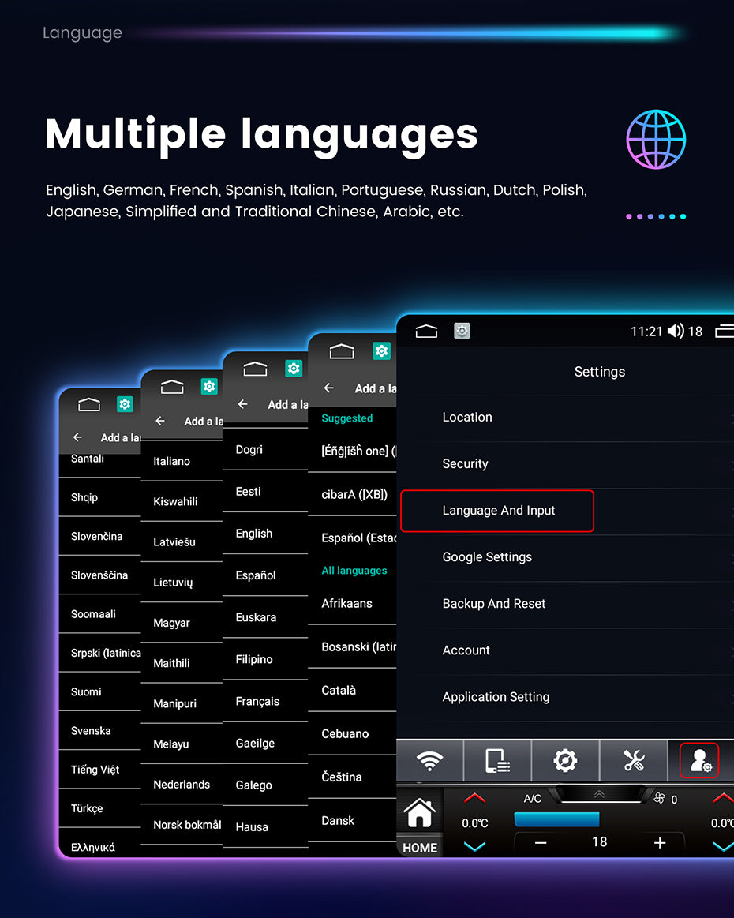Screen dimensions: 734x918
Task: Select Français from the language list
Action: tap(258, 701)
